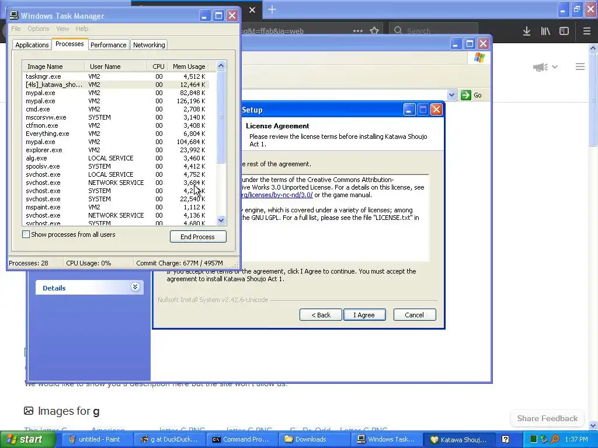This screenshot has width=598, height=448.
Task: Click the Share Feedback button
Action: pyautogui.click(x=547, y=418)
